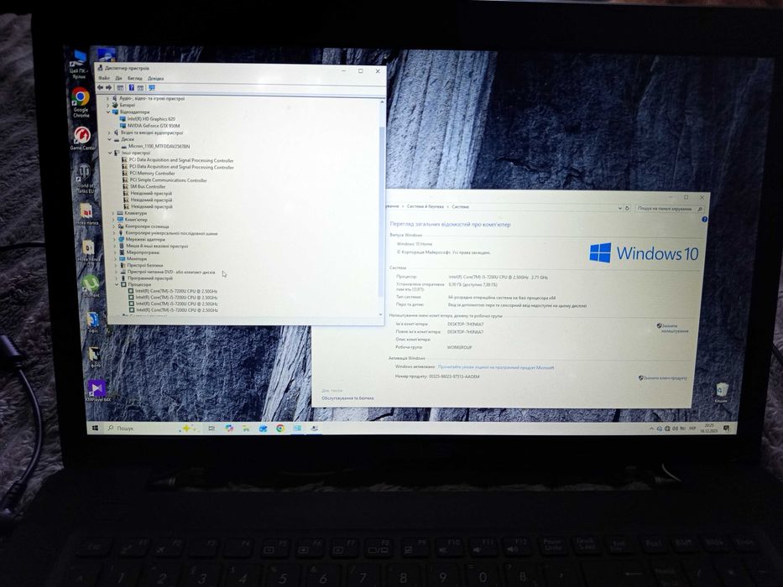783x587 pixels.
Task: Open the Copilot taskbar icon
Action: click(x=229, y=429)
